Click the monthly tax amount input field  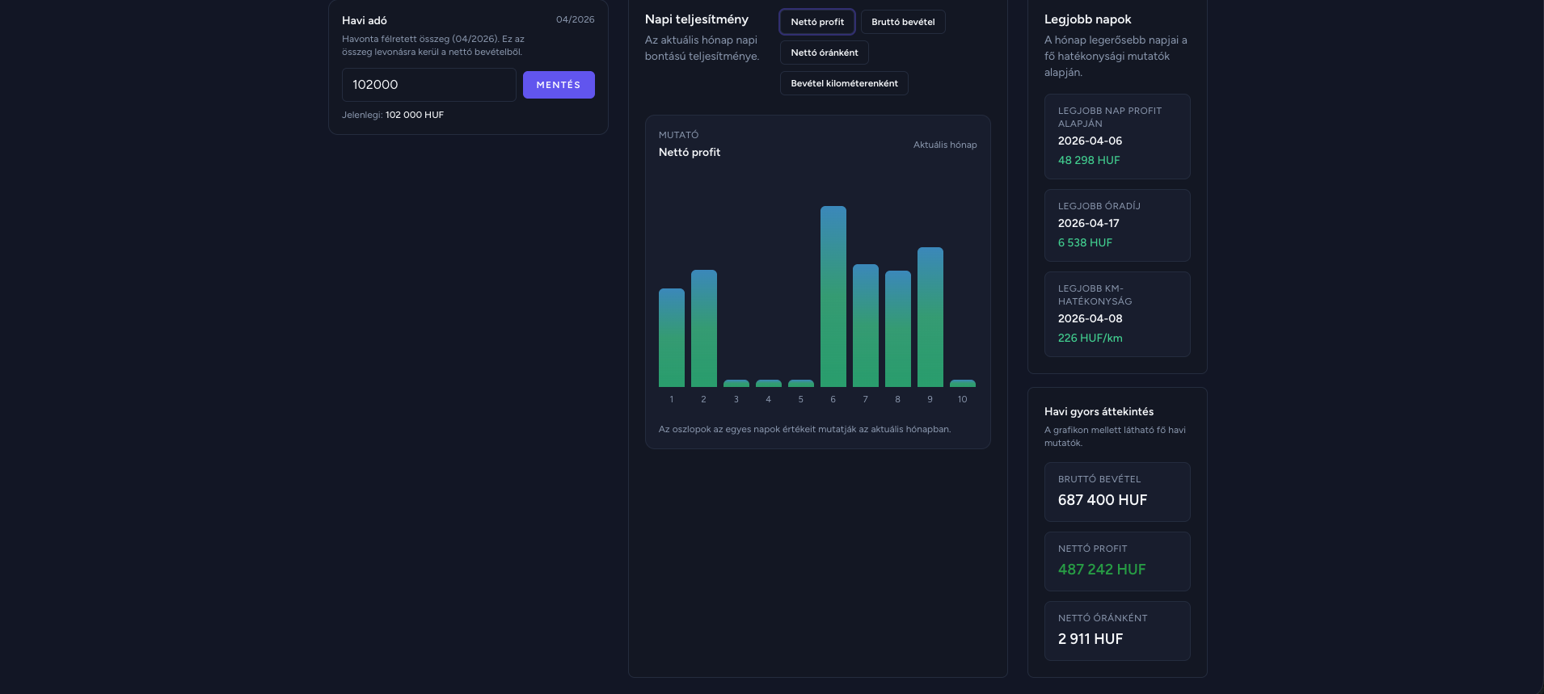[428, 85]
